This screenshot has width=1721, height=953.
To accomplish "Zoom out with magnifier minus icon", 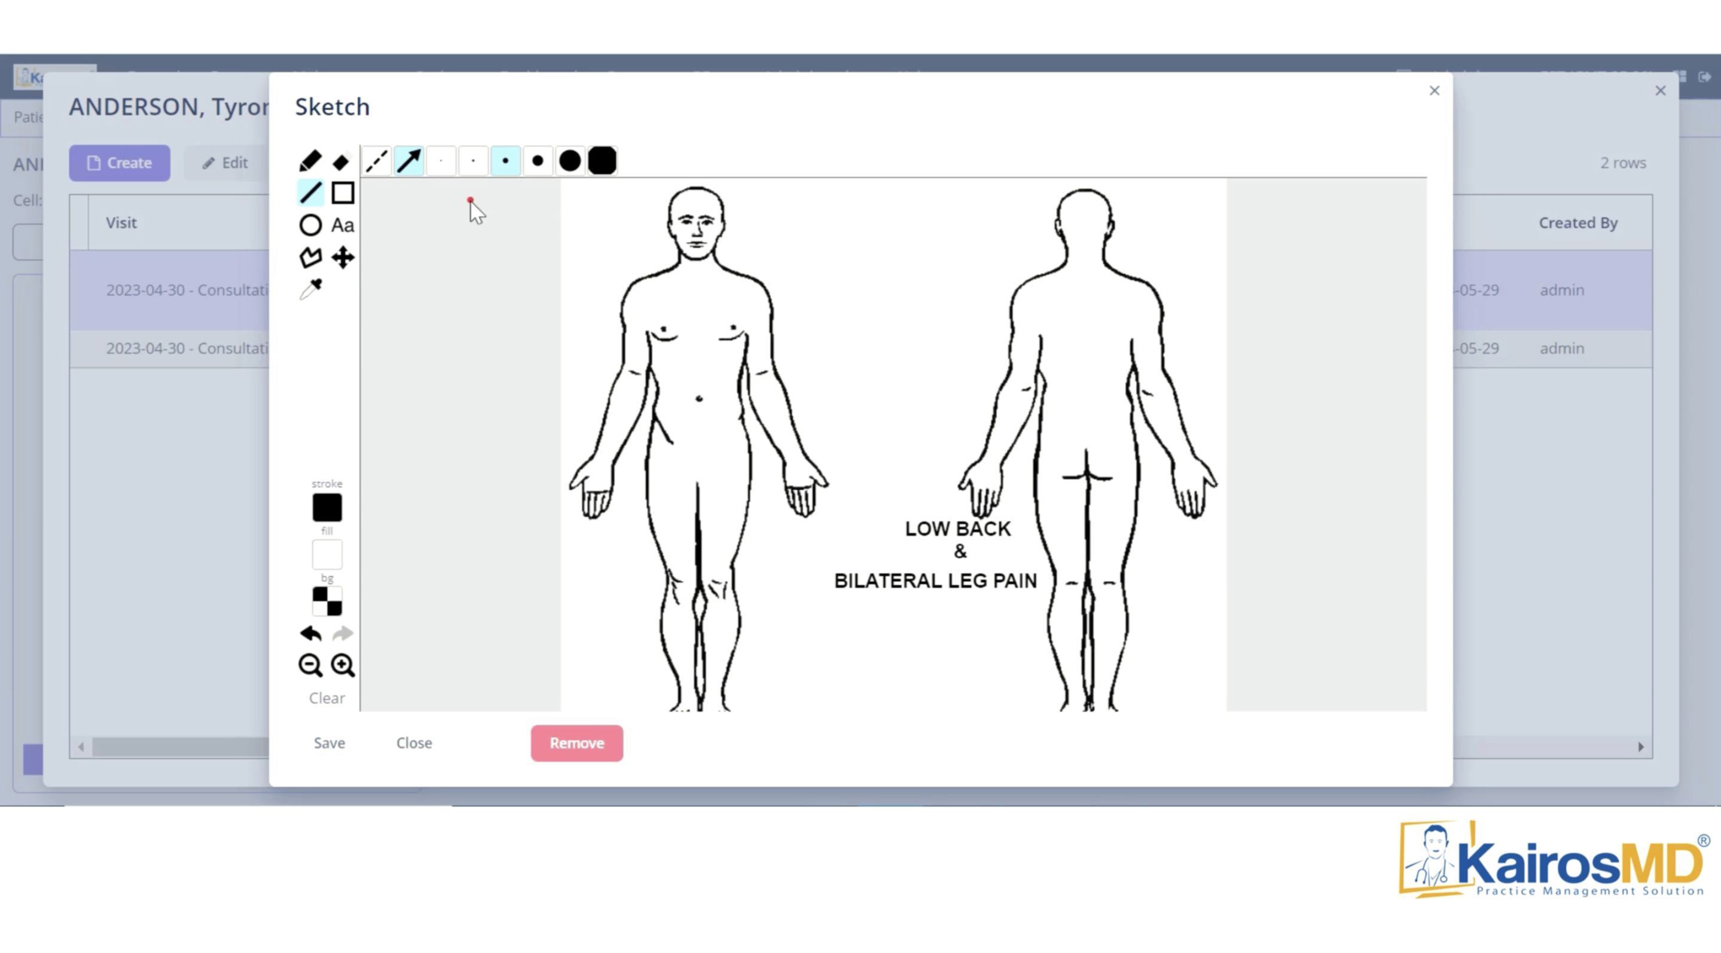I will [310, 664].
